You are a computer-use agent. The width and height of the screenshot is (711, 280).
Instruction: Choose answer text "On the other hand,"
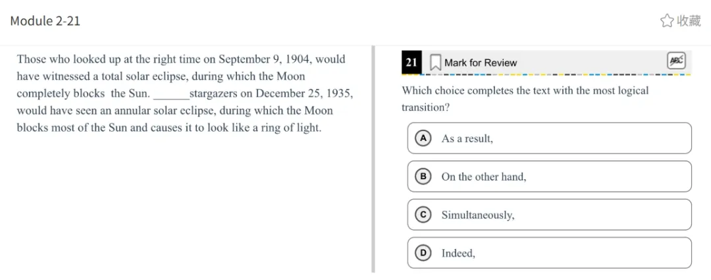click(x=483, y=177)
